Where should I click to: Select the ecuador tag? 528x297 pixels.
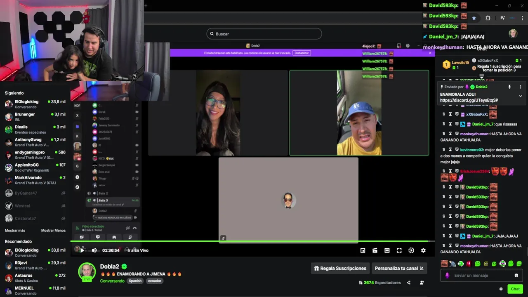coord(155,281)
